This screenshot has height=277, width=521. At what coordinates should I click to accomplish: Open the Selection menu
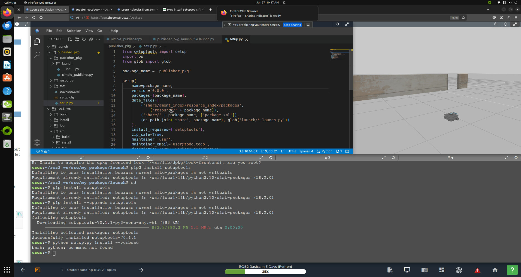74,31
